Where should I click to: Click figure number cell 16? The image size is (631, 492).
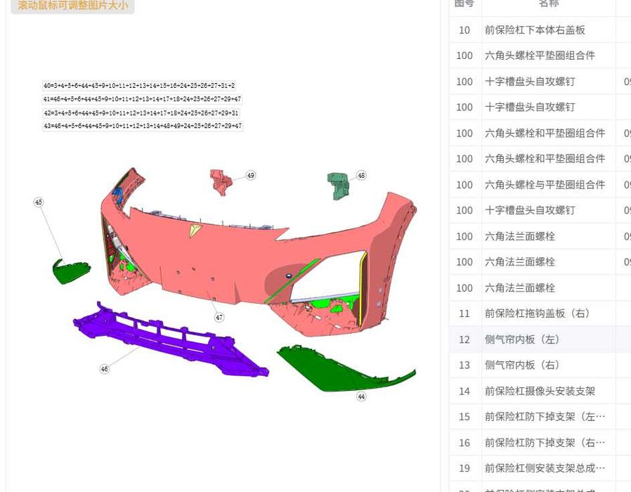464,443
